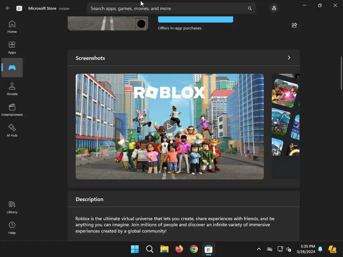Open Home in the sidebar
Viewport: 343px width, 257px height.
pos(12,27)
